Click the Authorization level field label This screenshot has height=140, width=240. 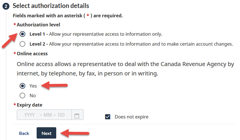point(38,25)
